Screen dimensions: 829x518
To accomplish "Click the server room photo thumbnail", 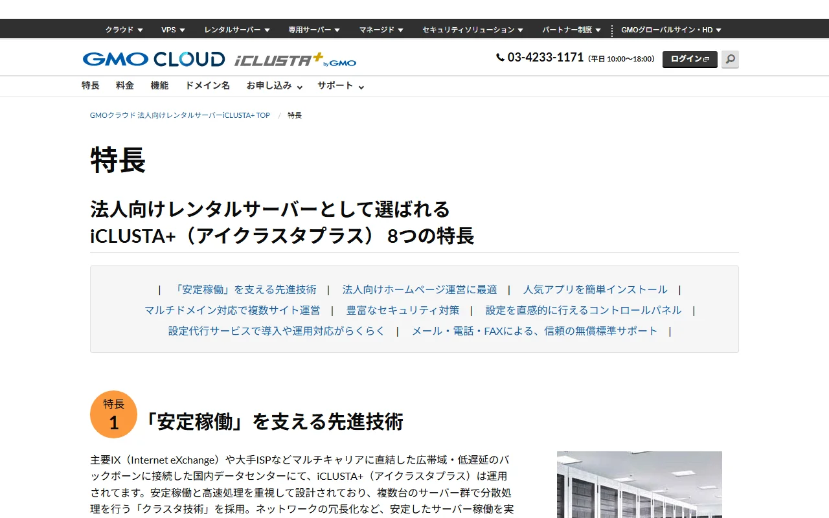I will (x=639, y=484).
